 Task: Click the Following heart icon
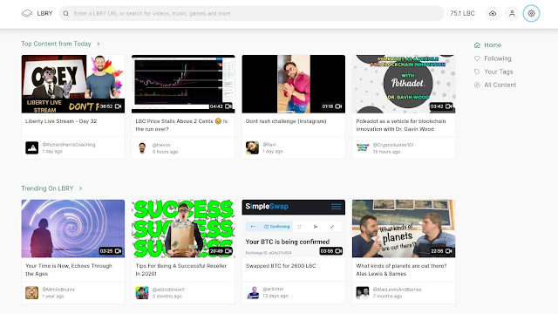coord(477,58)
